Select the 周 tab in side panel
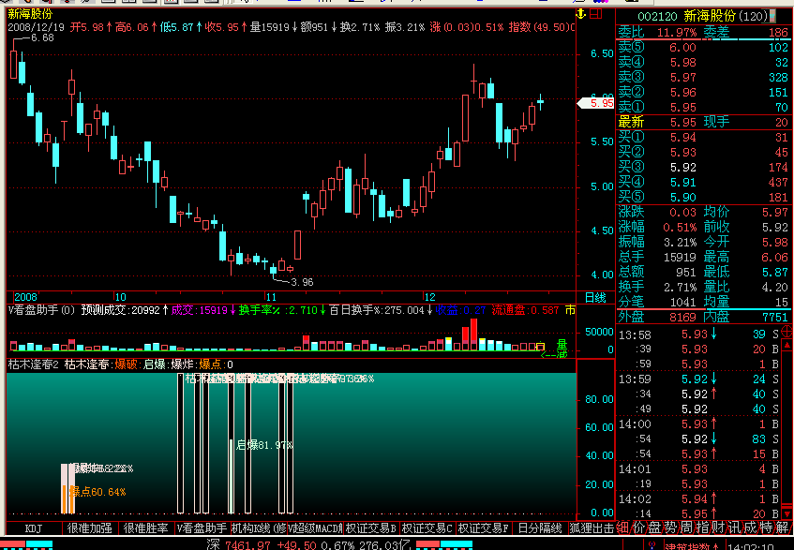Viewport: 794px width, 550px height. tap(686, 528)
